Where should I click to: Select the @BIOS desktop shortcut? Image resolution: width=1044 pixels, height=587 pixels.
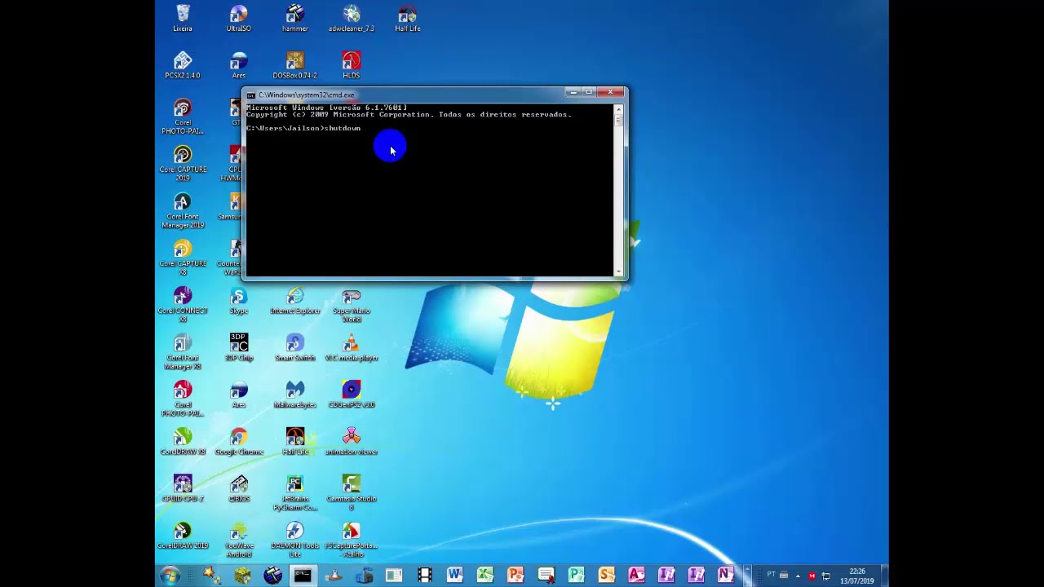pyautogui.click(x=238, y=488)
